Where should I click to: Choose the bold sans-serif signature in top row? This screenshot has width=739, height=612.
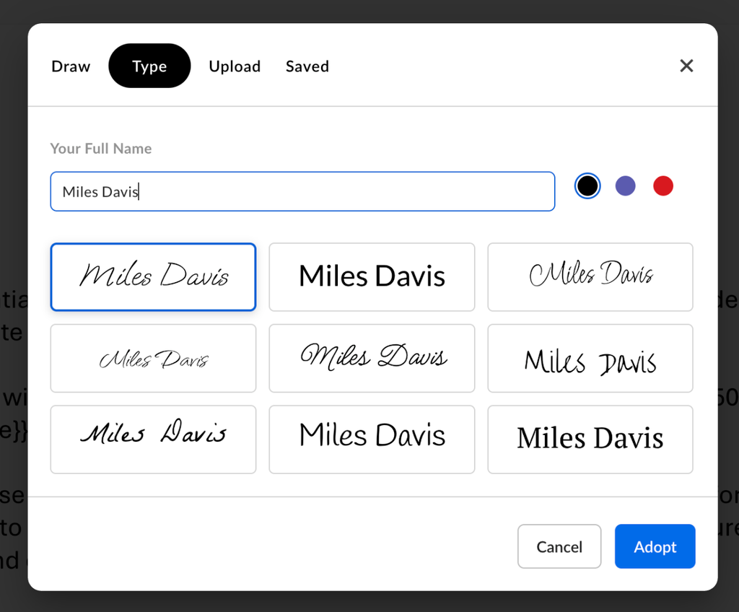point(372,277)
